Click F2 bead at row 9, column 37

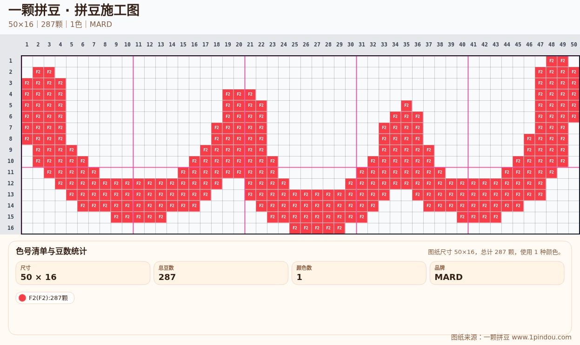pyautogui.click(x=429, y=150)
